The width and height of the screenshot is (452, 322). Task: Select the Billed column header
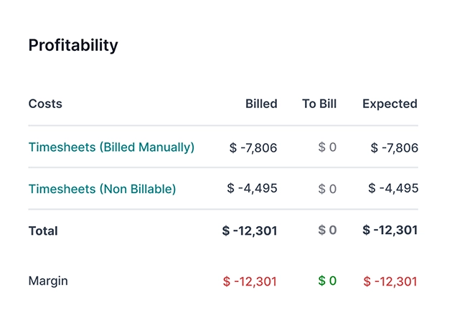click(x=261, y=104)
